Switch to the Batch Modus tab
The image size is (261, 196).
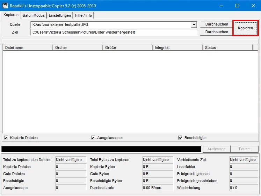(x=34, y=15)
